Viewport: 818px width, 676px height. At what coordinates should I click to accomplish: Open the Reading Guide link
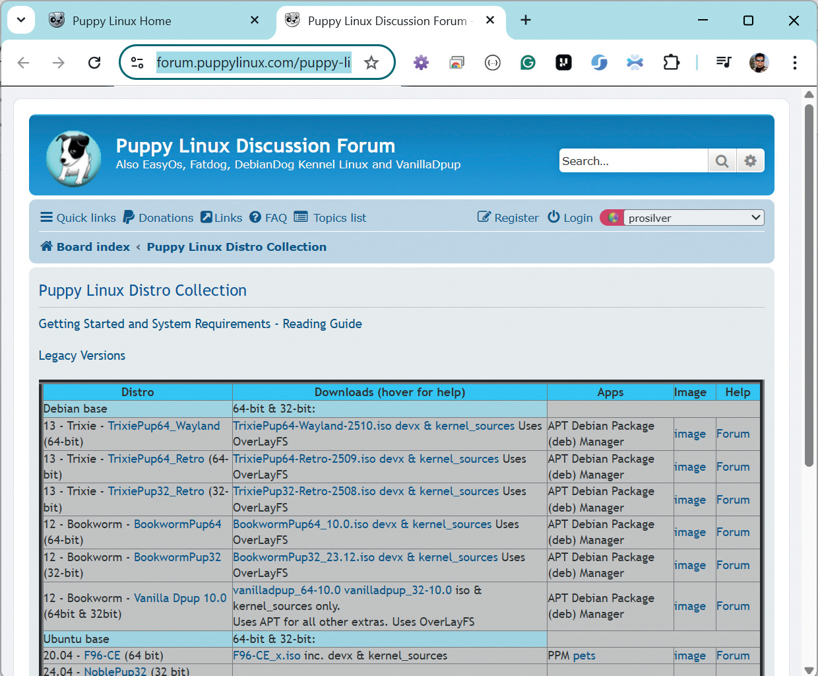[322, 324]
